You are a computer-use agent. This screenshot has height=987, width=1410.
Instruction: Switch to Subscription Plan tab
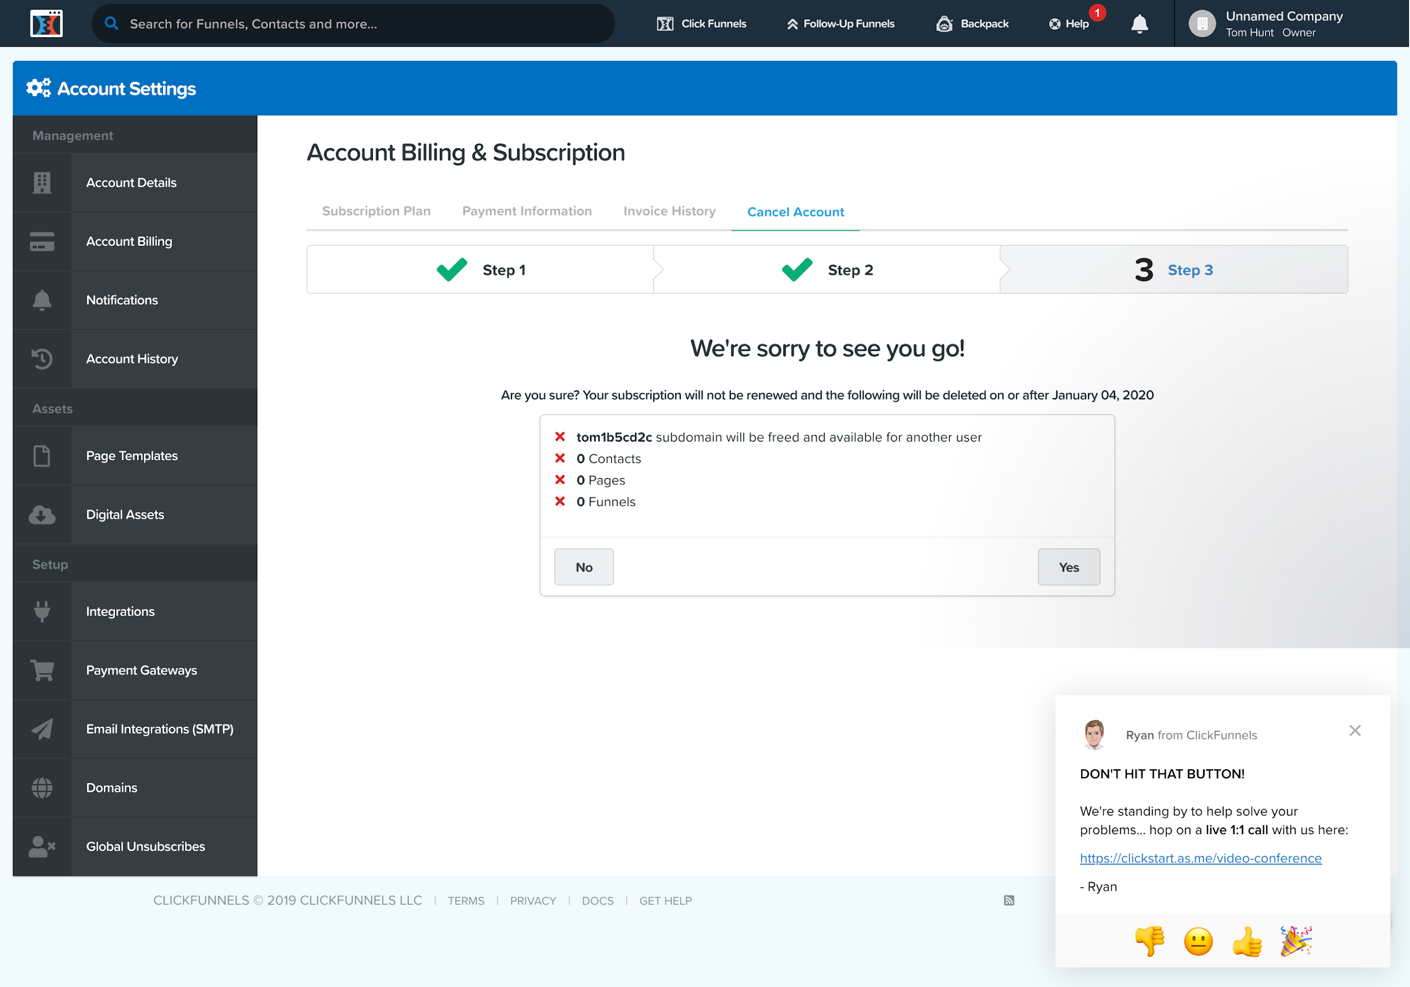tap(376, 211)
